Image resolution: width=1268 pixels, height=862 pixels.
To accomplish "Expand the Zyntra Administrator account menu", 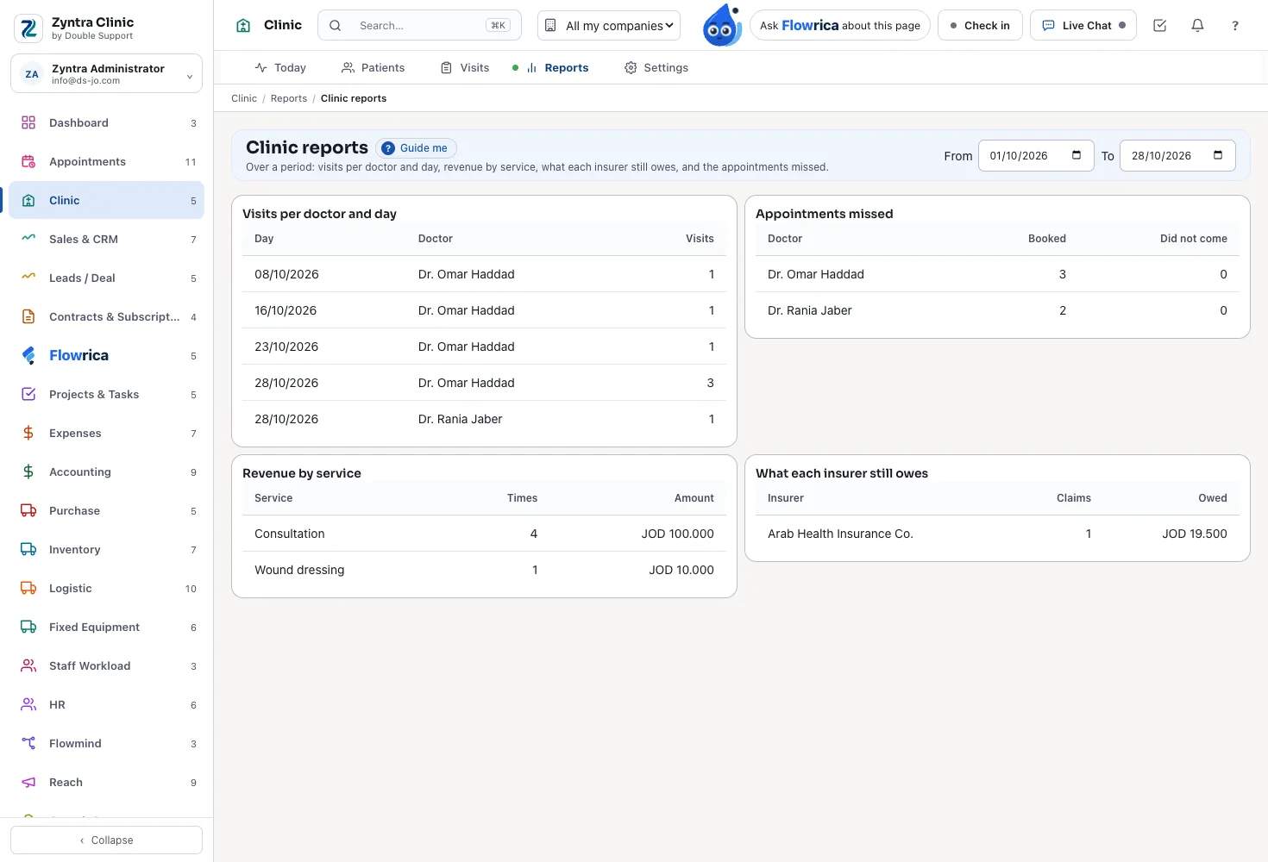I will [x=106, y=74].
